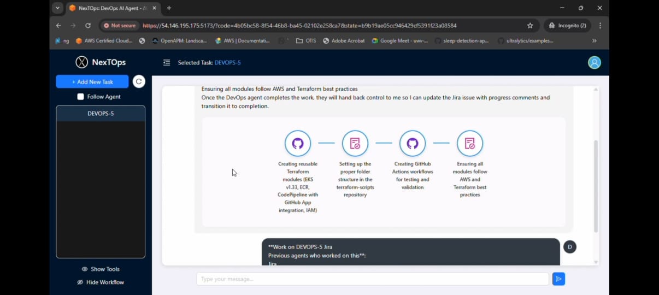Go back to previous page
The image size is (659, 295).
58,25
